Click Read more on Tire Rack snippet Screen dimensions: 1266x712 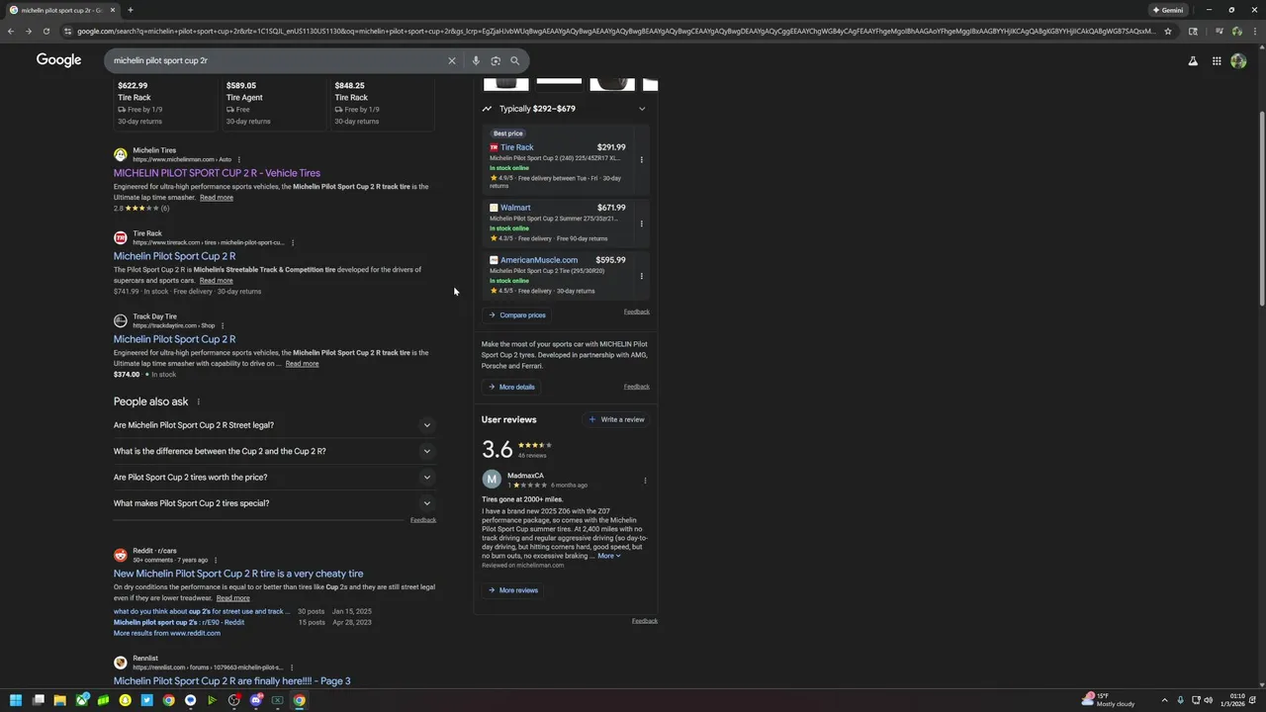217,281
